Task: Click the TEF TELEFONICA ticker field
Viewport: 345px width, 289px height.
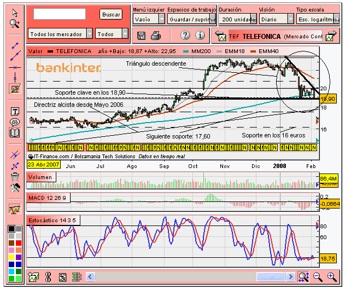Action: pos(276,36)
